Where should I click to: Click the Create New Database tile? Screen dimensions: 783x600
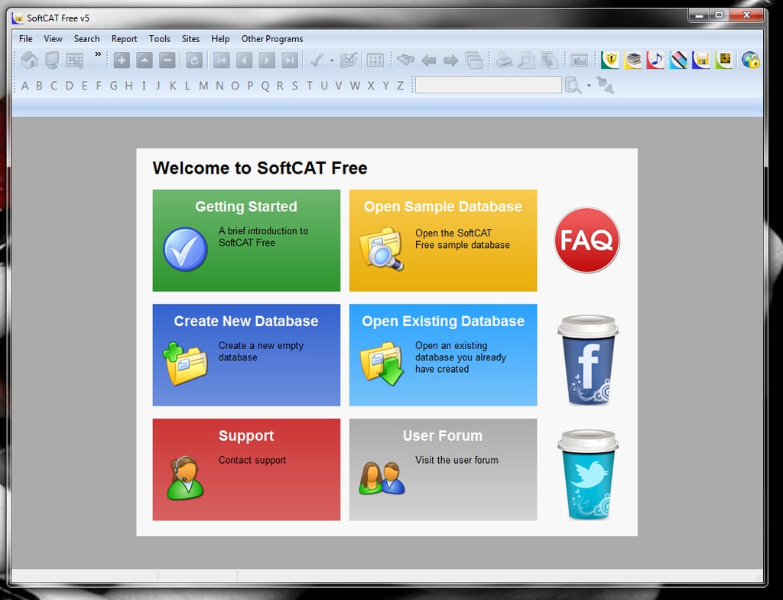tap(246, 355)
